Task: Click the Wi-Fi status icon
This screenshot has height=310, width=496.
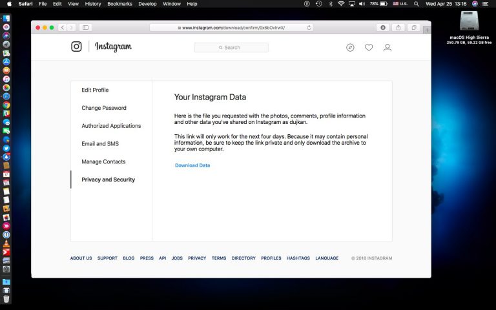Action: click(x=341, y=4)
